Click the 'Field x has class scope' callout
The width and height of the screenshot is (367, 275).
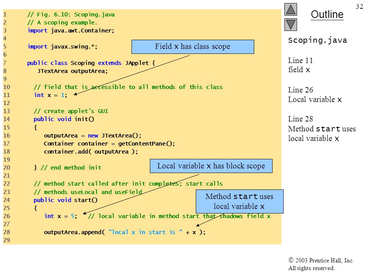[x=193, y=47]
